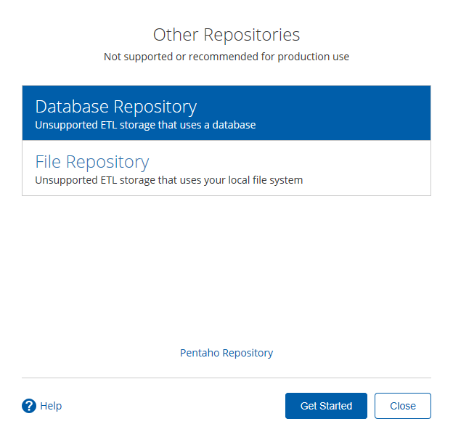Click the File Repository title text
This screenshot has width=453, height=432.
(x=92, y=161)
